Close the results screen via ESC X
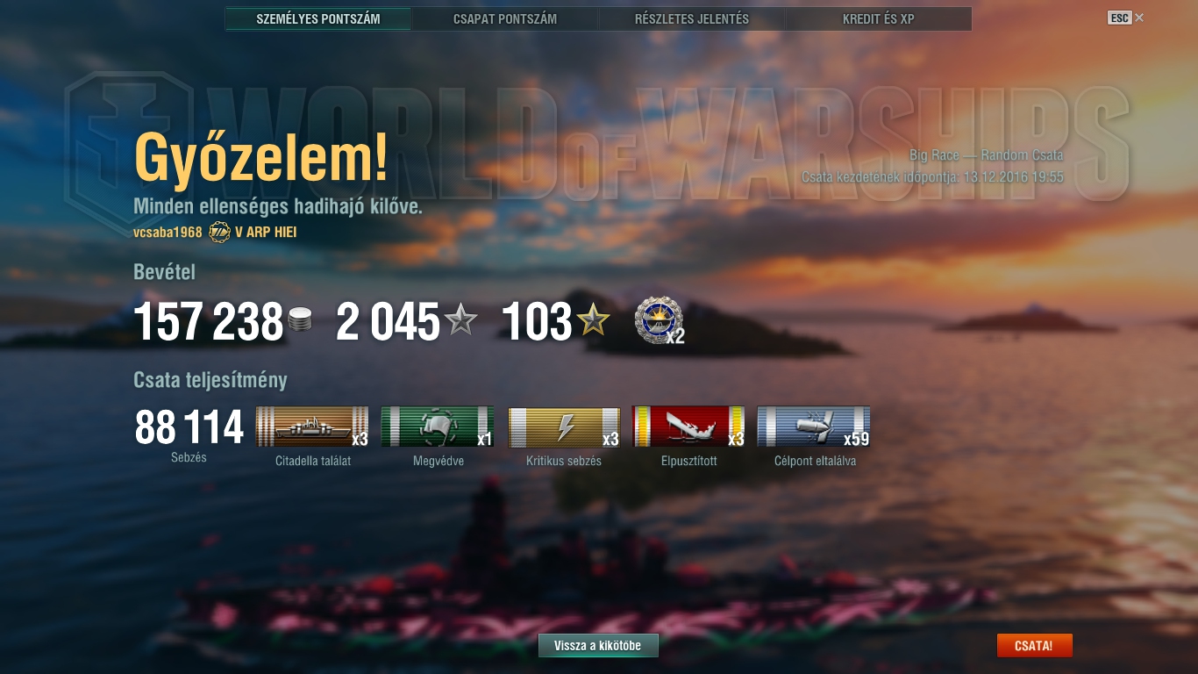Viewport: 1198px width, 674px height. coord(1126,18)
